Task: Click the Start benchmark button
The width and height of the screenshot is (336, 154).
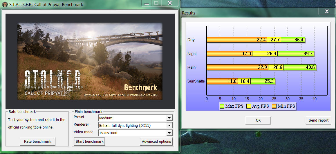Action: click(89, 141)
